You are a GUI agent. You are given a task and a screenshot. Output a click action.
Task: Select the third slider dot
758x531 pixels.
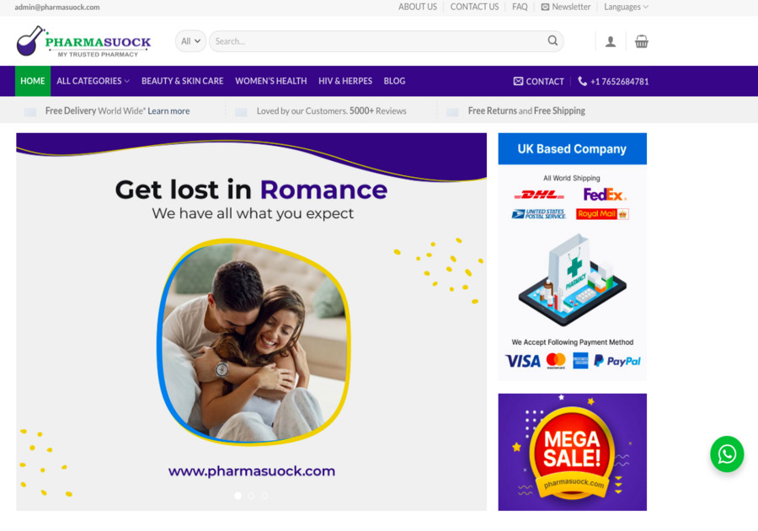[x=264, y=496]
